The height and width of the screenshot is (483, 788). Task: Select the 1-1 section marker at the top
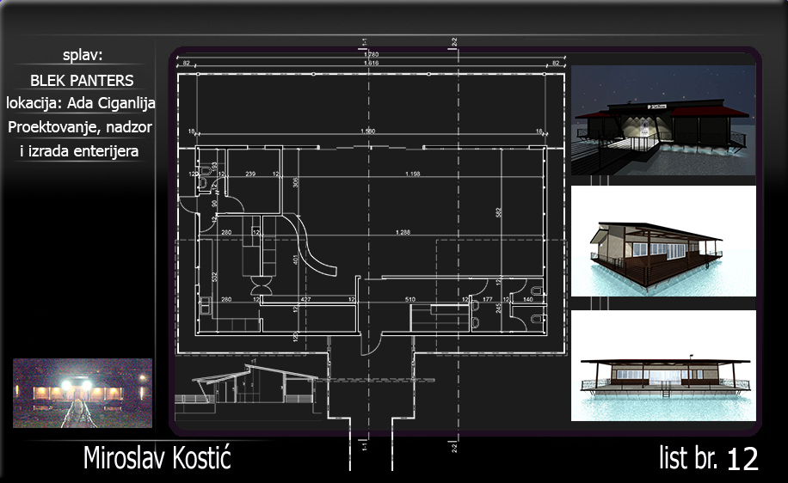365,42
